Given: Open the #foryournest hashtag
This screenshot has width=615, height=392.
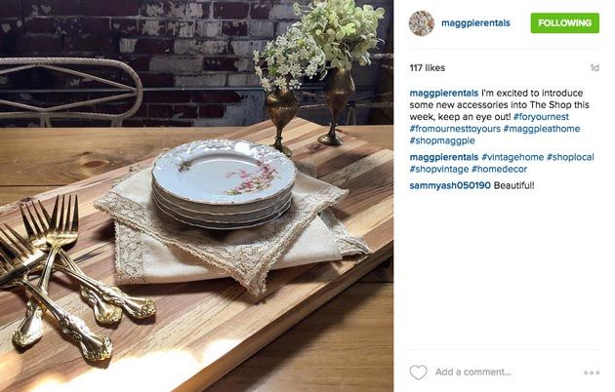Looking at the screenshot, I should tap(541, 117).
